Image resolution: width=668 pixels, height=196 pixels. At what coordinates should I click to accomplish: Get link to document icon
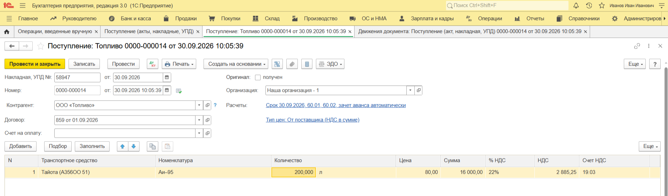click(x=637, y=46)
